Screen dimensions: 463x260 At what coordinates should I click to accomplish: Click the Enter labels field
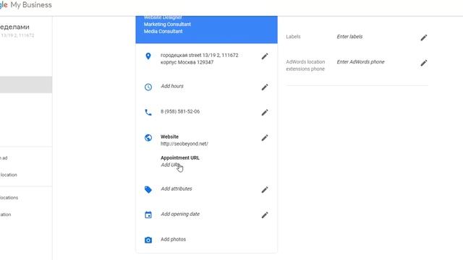[x=349, y=37]
